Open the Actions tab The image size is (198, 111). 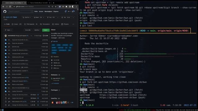[56, 24]
